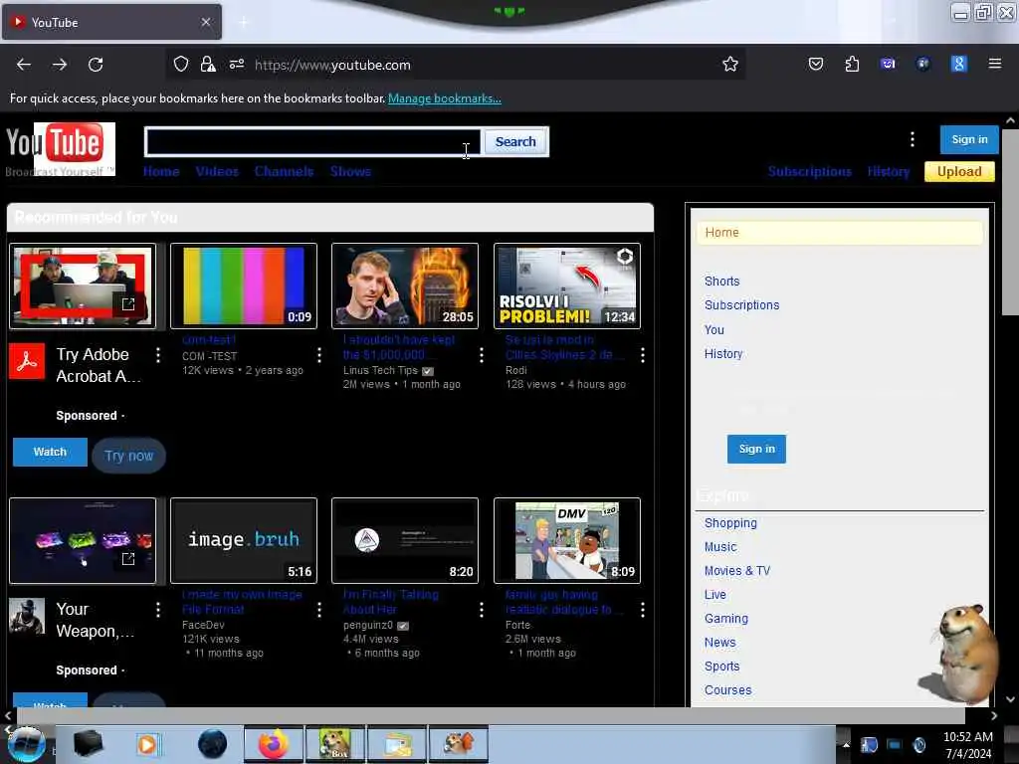Close the YouTube browser tab
The height and width of the screenshot is (764, 1019).
pyautogui.click(x=206, y=22)
